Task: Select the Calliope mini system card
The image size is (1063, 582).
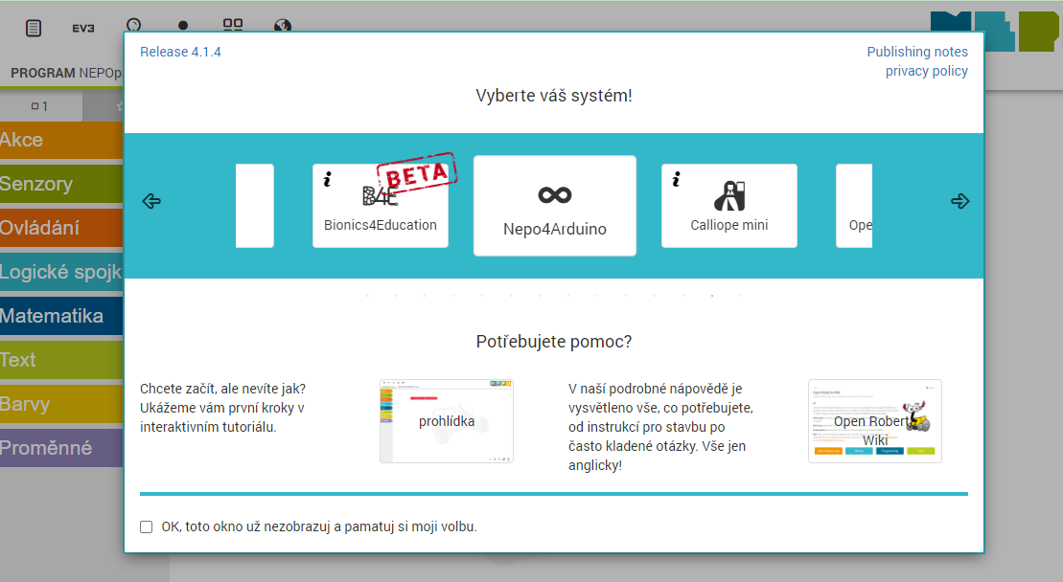Action: coord(729,206)
